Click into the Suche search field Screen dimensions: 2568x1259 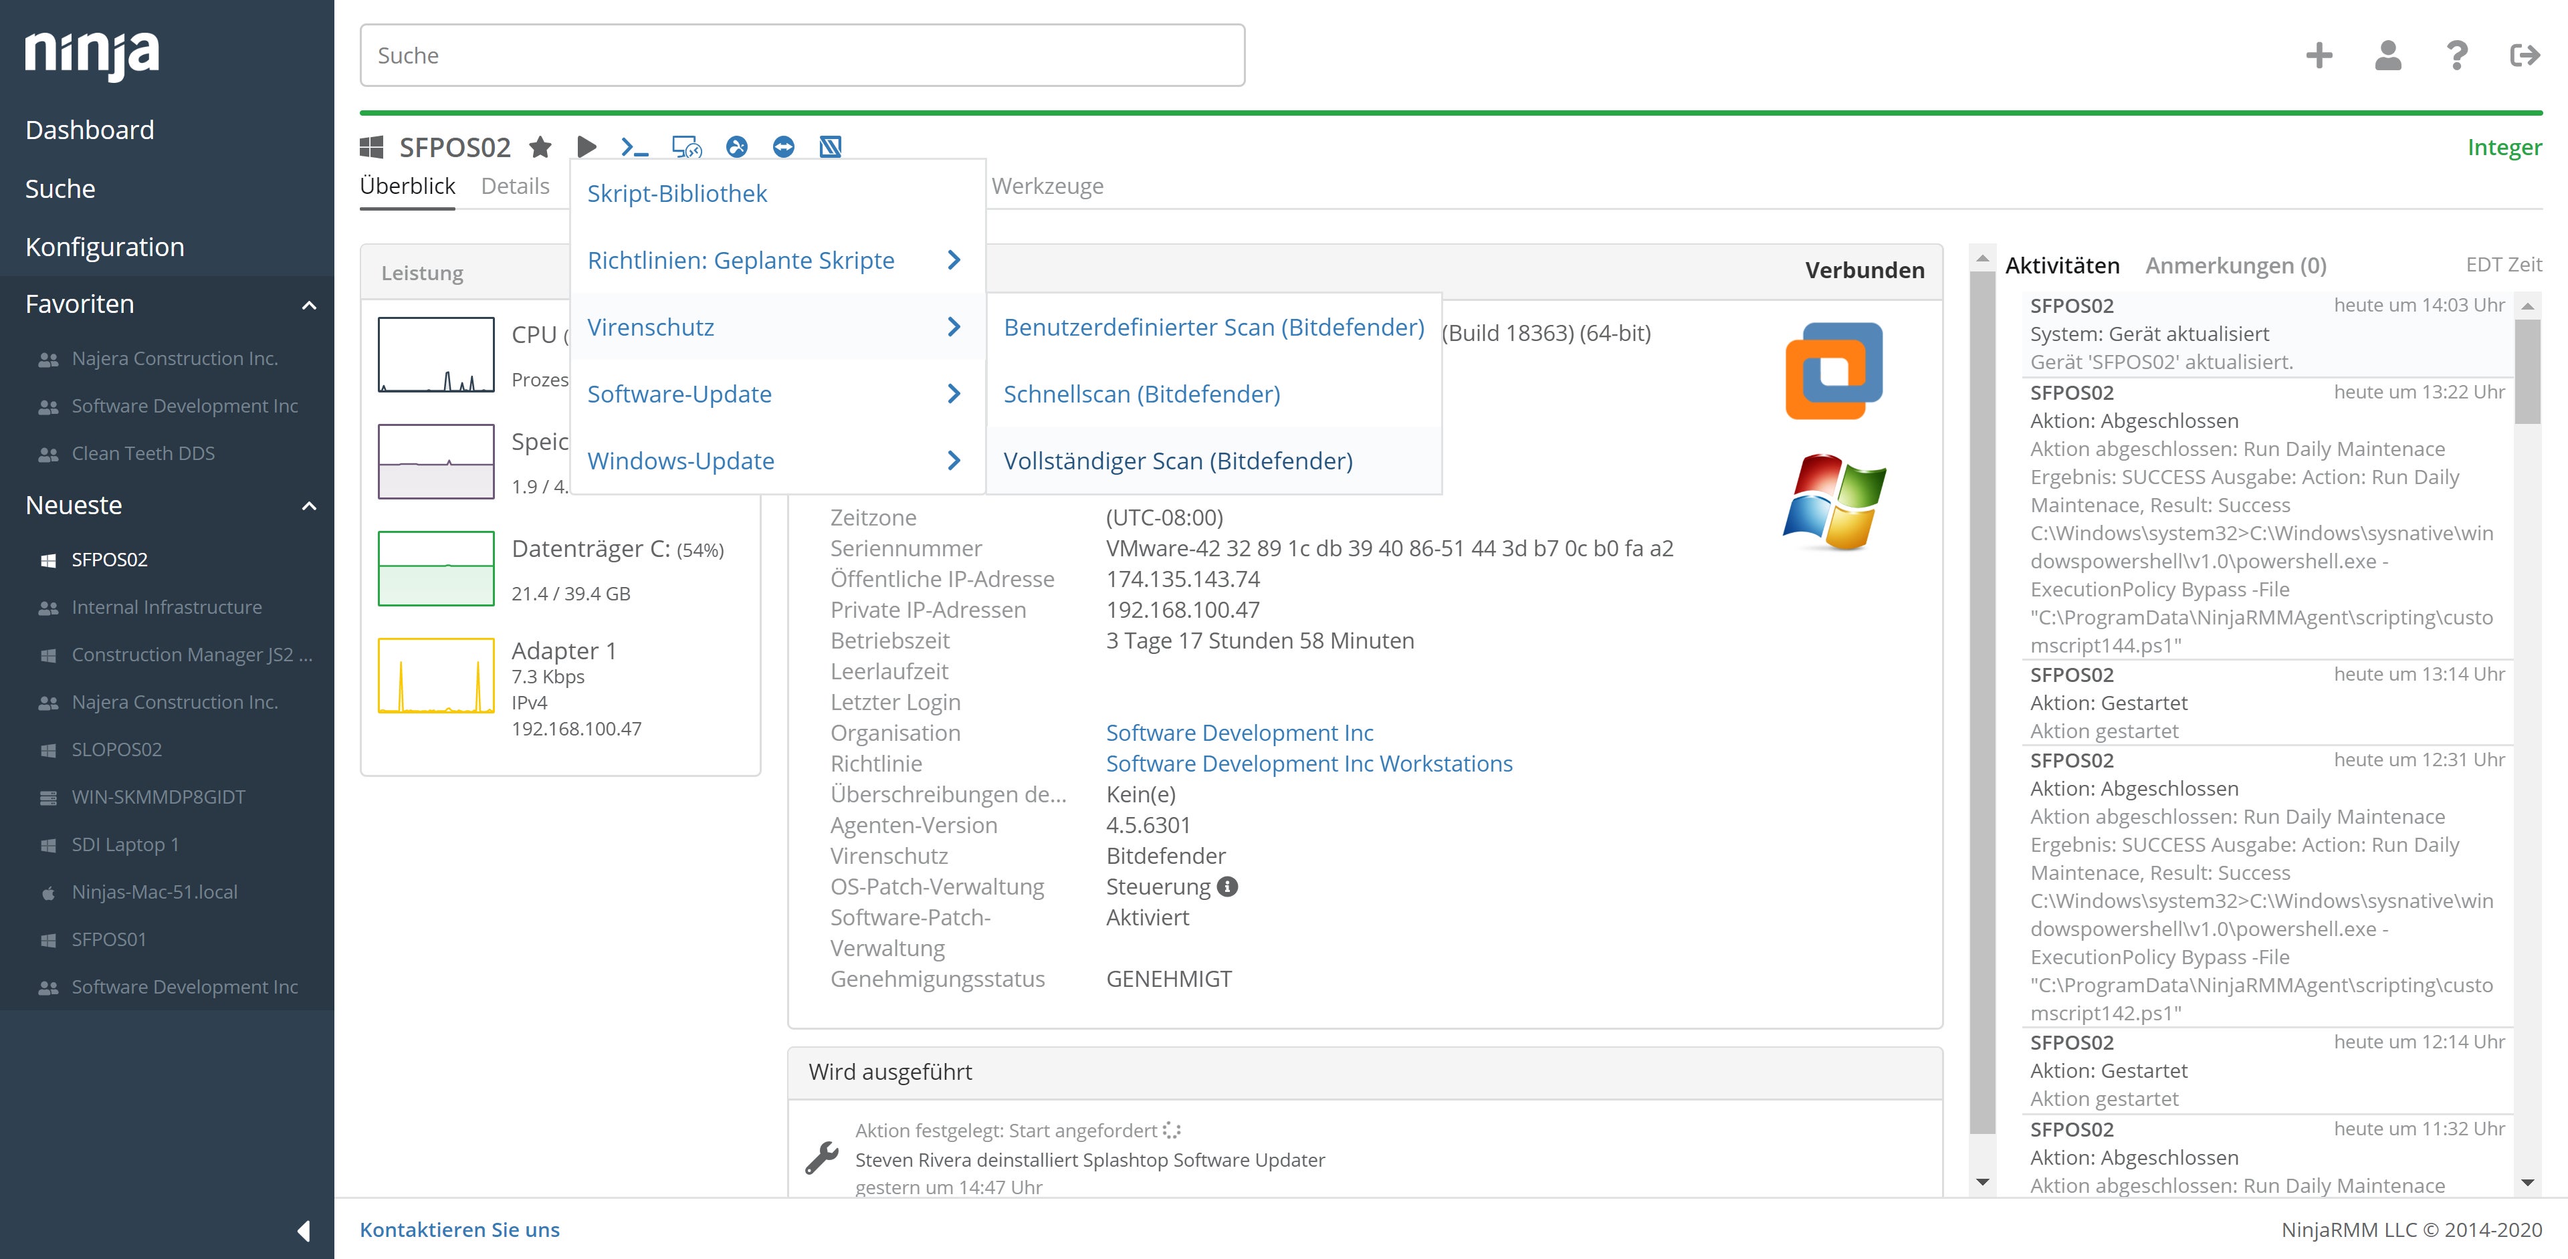pyautogui.click(x=802, y=55)
